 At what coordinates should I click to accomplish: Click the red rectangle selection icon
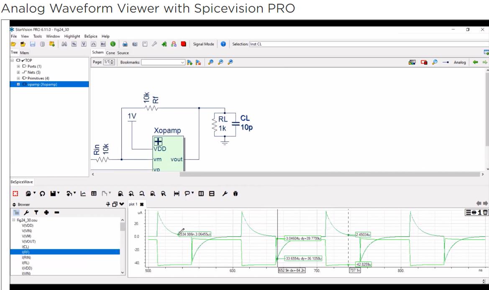point(424,62)
